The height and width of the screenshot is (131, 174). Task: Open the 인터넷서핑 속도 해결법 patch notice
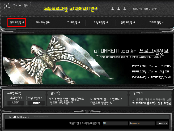[x=152, y=102]
